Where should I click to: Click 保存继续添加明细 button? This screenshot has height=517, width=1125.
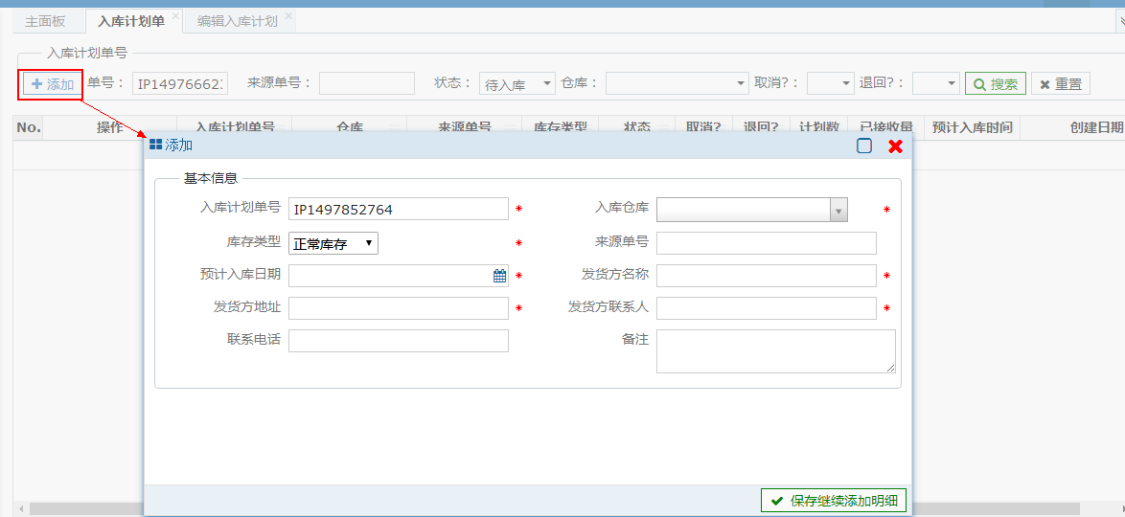point(834,501)
